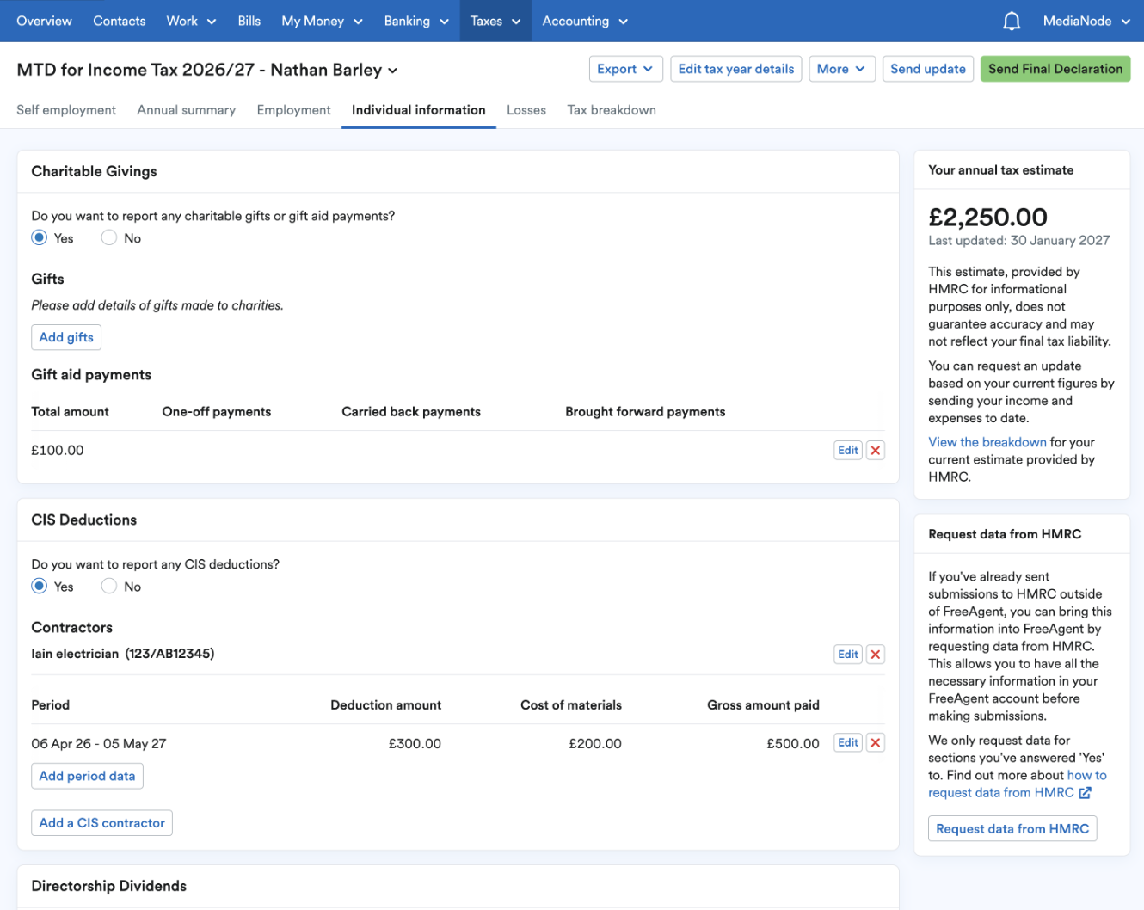This screenshot has width=1144, height=910.
Task: Click the 06 Apr 26 - 05 May 27 period
Action: (x=99, y=744)
